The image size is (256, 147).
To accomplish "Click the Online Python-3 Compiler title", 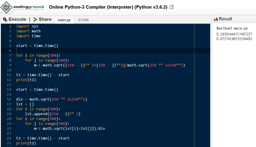I will [108, 7].
